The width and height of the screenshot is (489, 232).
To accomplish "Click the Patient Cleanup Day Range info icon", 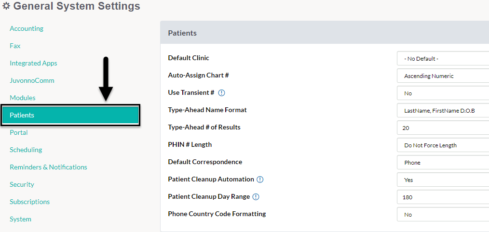I will tap(256, 197).
